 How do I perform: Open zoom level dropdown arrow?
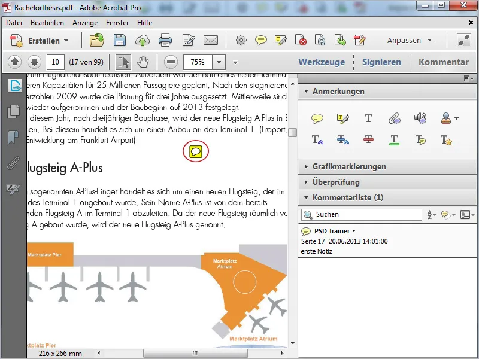(219, 62)
